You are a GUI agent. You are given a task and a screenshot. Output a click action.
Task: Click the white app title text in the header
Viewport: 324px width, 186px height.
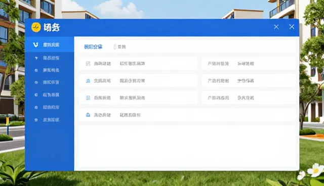52,27
